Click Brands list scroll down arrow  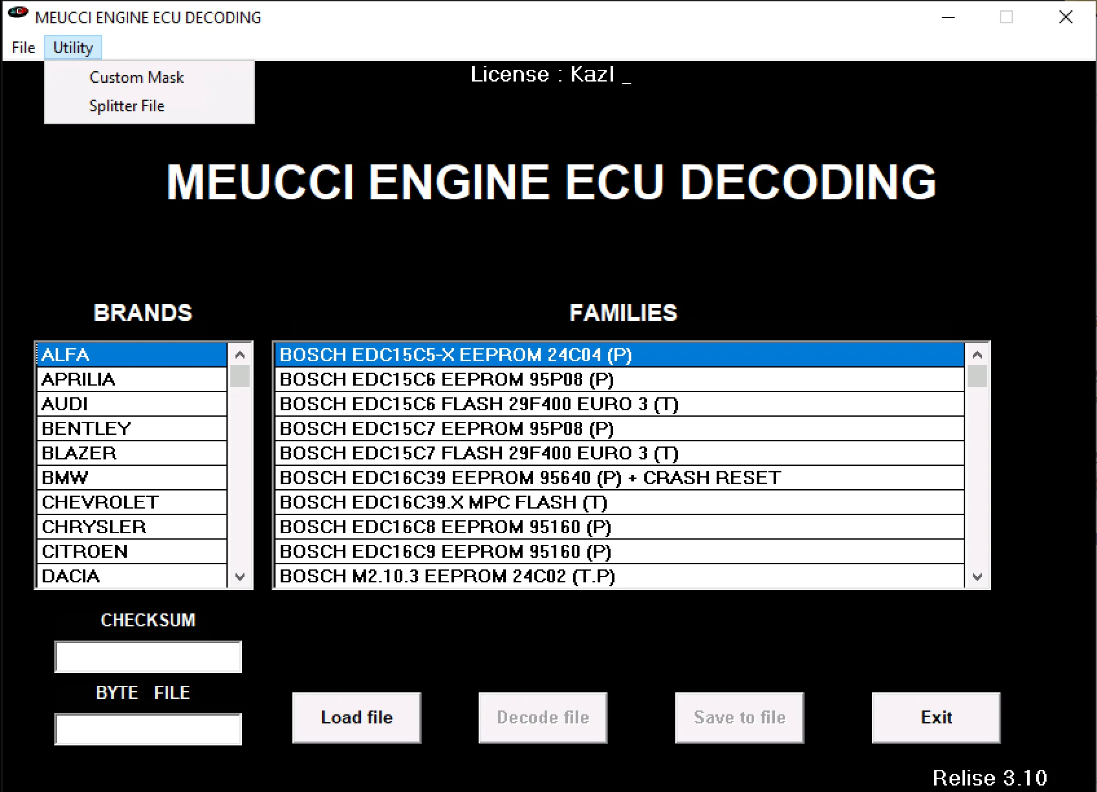(240, 577)
